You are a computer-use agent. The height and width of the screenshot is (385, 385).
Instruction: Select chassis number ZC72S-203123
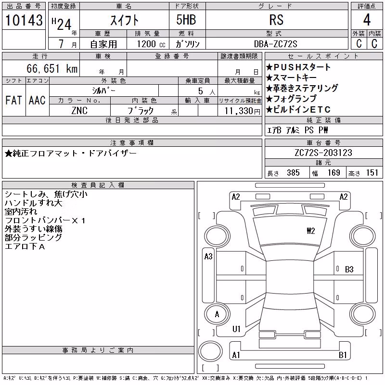point(323,153)
